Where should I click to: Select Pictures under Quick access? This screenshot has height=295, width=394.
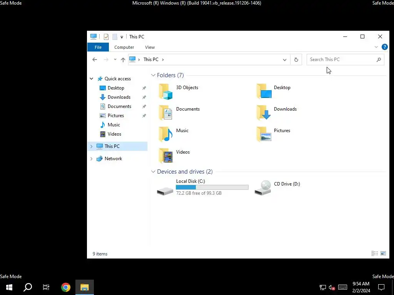click(x=116, y=116)
